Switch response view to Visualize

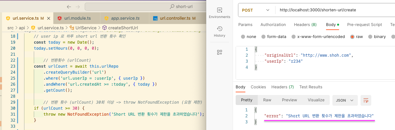coord(316,100)
